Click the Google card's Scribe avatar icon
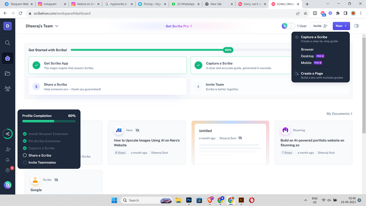366x206 pixels. 35,180
